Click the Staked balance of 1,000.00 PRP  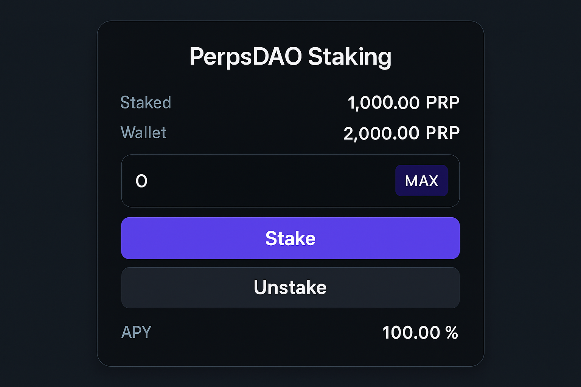[x=403, y=102]
